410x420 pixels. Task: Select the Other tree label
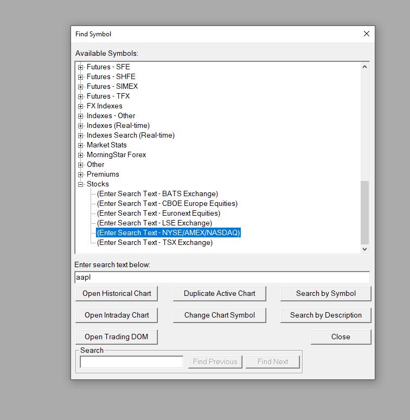(x=95, y=164)
